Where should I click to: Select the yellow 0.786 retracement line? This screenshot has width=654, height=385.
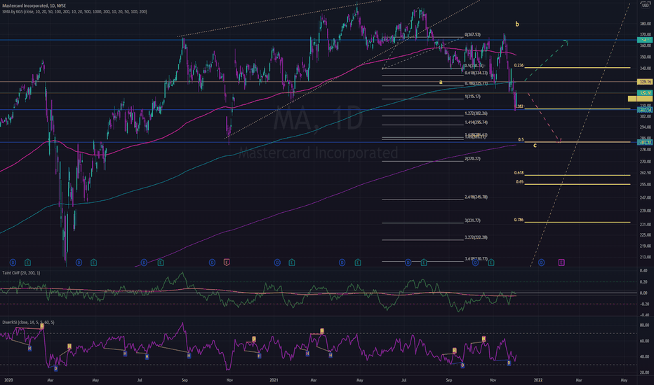[x=578, y=222]
